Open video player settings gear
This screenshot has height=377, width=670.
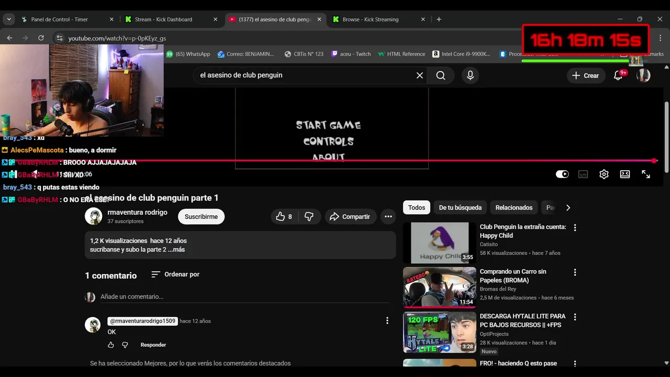click(604, 174)
